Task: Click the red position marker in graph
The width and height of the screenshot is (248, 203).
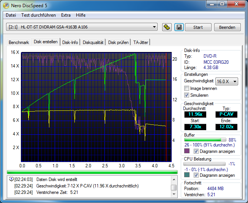Action: coord(166,107)
